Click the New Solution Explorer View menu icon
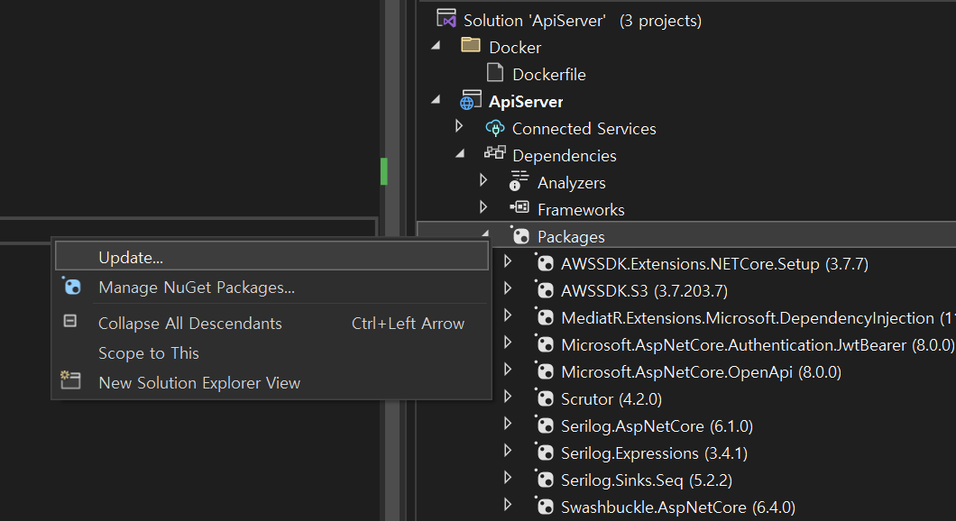956x521 pixels. [70, 379]
